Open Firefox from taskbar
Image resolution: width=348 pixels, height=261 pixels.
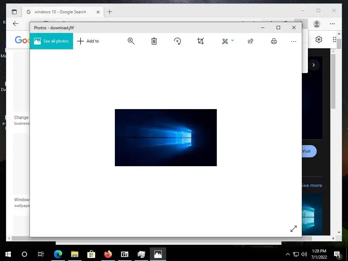(108, 254)
